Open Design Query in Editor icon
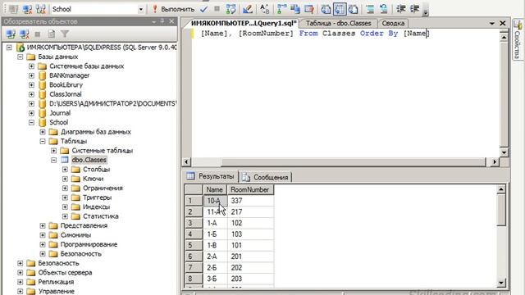Viewport: 525px width, 295px height. tap(248, 9)
